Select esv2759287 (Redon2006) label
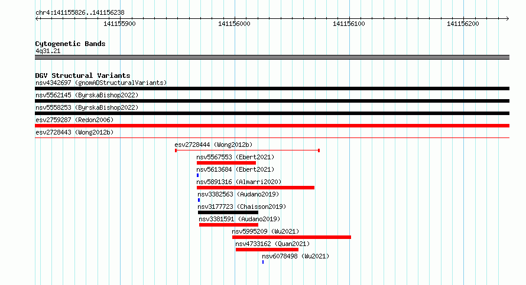This screenshot has height=285, width=526. tap(74, 120)
